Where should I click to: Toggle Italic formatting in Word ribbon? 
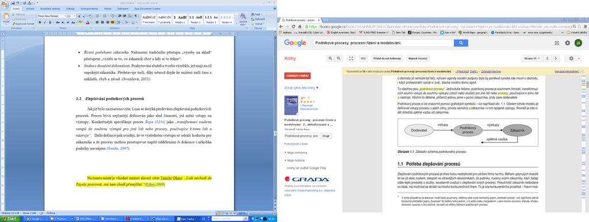click(x=45, y=22)
